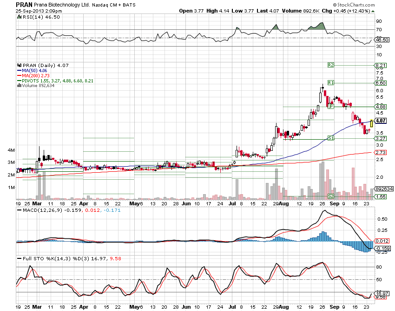The height and width of the screenshot is (311, 395).
Task: Click the 6.60 price tag on the axis
Action: click(x=381, y=83)
